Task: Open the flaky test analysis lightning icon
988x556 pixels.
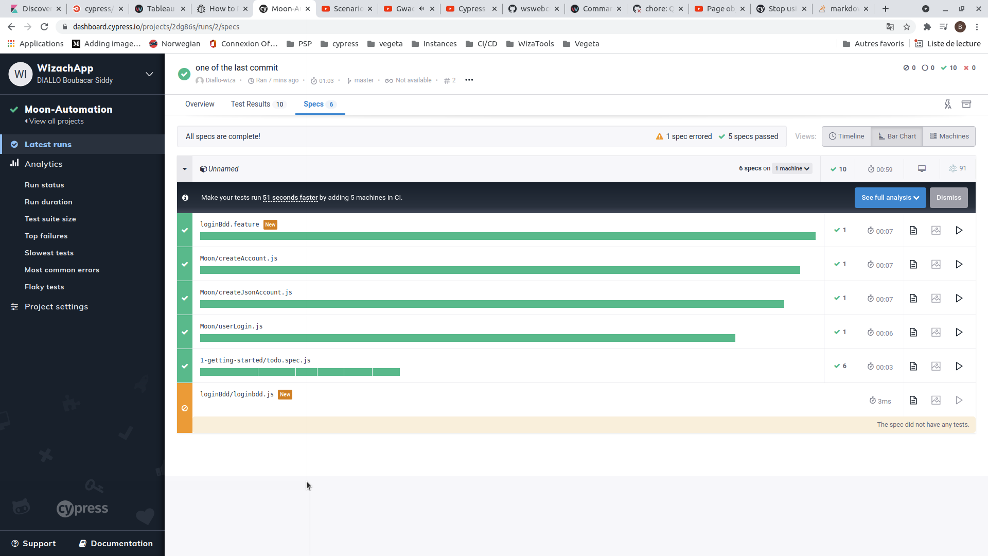Action: pyautogui.click(x=948, y=104)
